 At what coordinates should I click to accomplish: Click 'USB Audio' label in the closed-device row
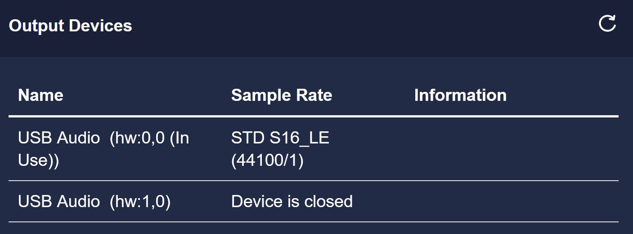pos(59,201)
